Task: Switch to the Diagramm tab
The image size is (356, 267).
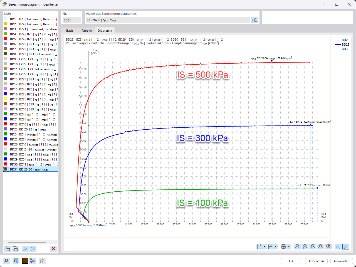Action: click(x=105, y=31)
